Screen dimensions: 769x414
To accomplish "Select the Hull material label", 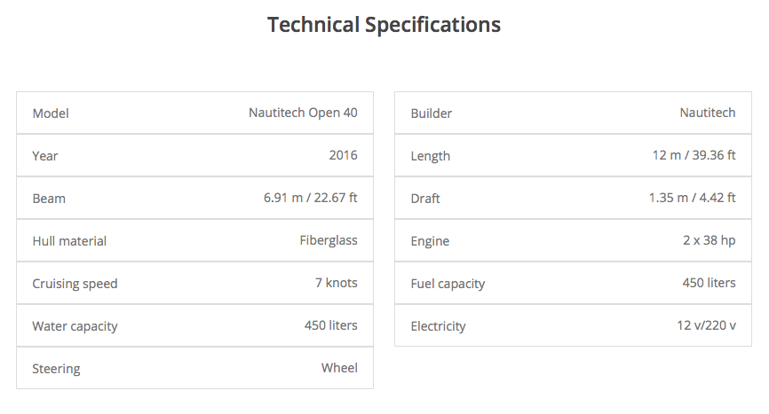I will pos(69,241).
